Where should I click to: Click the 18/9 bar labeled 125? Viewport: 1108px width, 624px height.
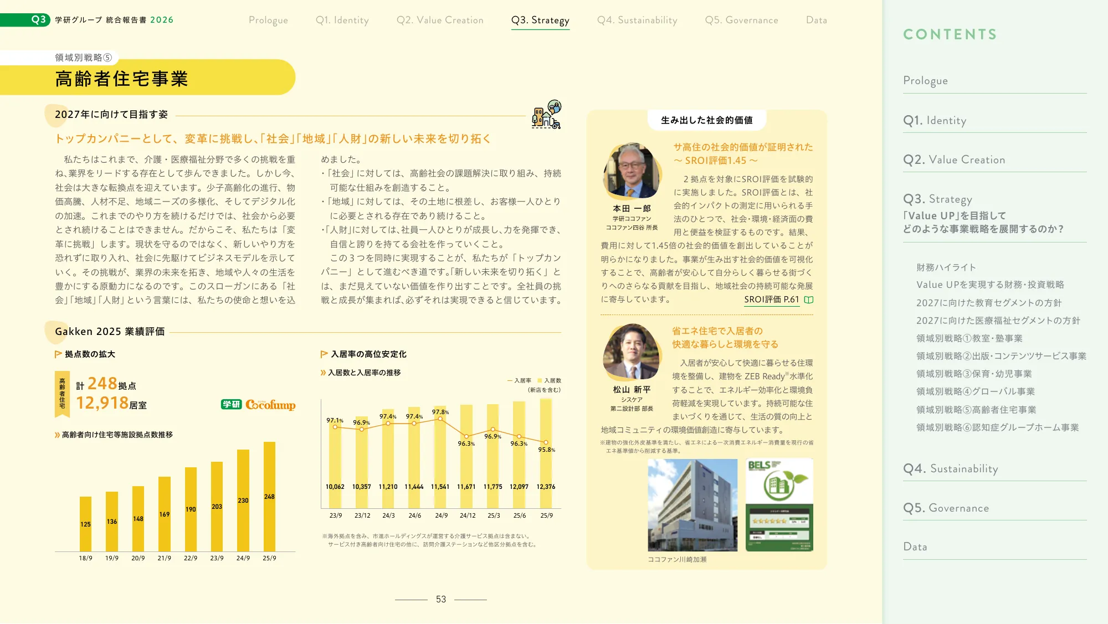click(85, 524)
